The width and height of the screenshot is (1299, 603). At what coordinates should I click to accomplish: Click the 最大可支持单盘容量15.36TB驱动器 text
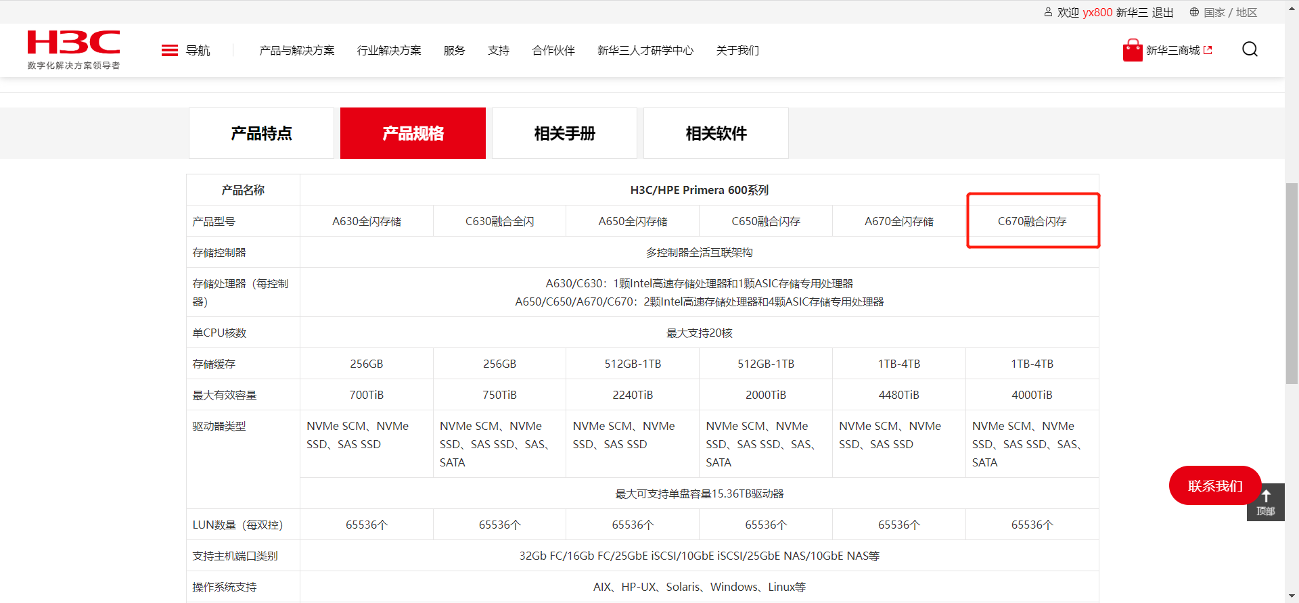[700, 493]
